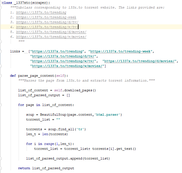Follow the trending-week URL in links list
This screenshot has width=182, height=173.
tap(120, 51)
